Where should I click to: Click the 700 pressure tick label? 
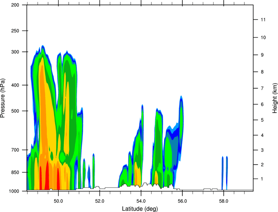15,150
